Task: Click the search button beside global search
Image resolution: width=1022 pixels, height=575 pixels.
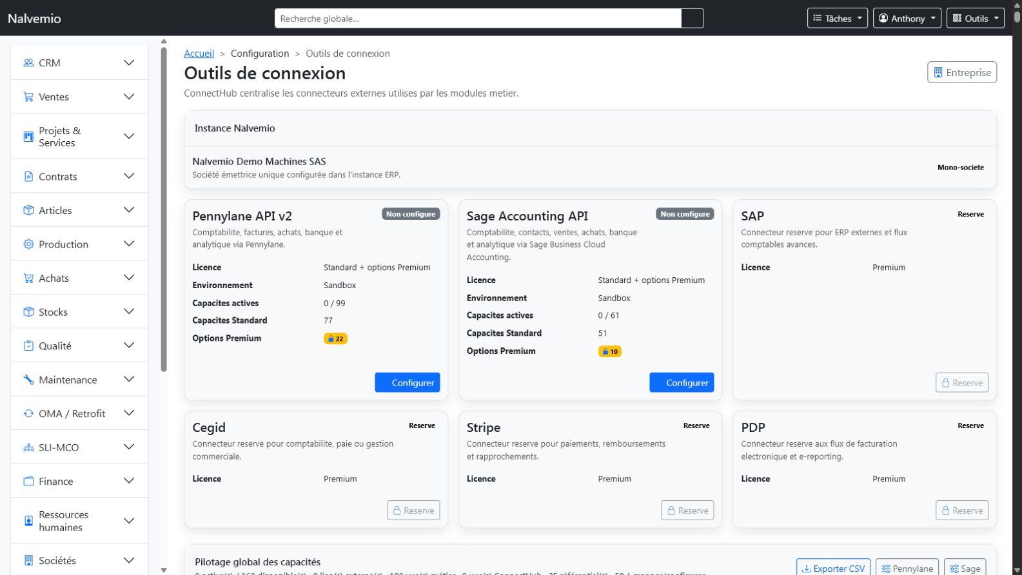Action: coord(692,18)
